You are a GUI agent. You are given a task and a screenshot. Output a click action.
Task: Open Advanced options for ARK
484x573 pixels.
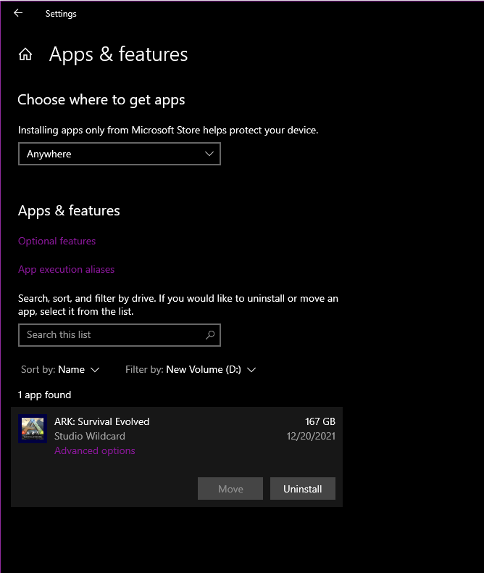(94, 450)
